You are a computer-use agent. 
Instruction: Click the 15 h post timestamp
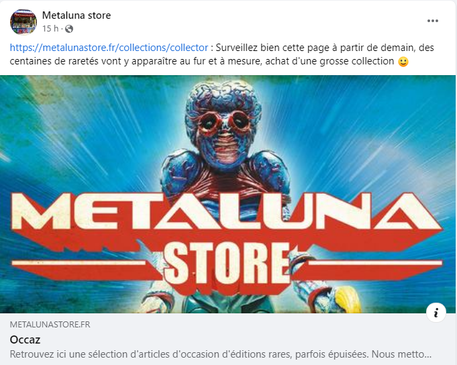[x=50, y=29]
